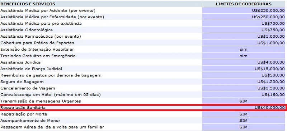Select the 'Cancelamento de Viagem' row label
Screen dimensions: 287x131
point(28,88)
